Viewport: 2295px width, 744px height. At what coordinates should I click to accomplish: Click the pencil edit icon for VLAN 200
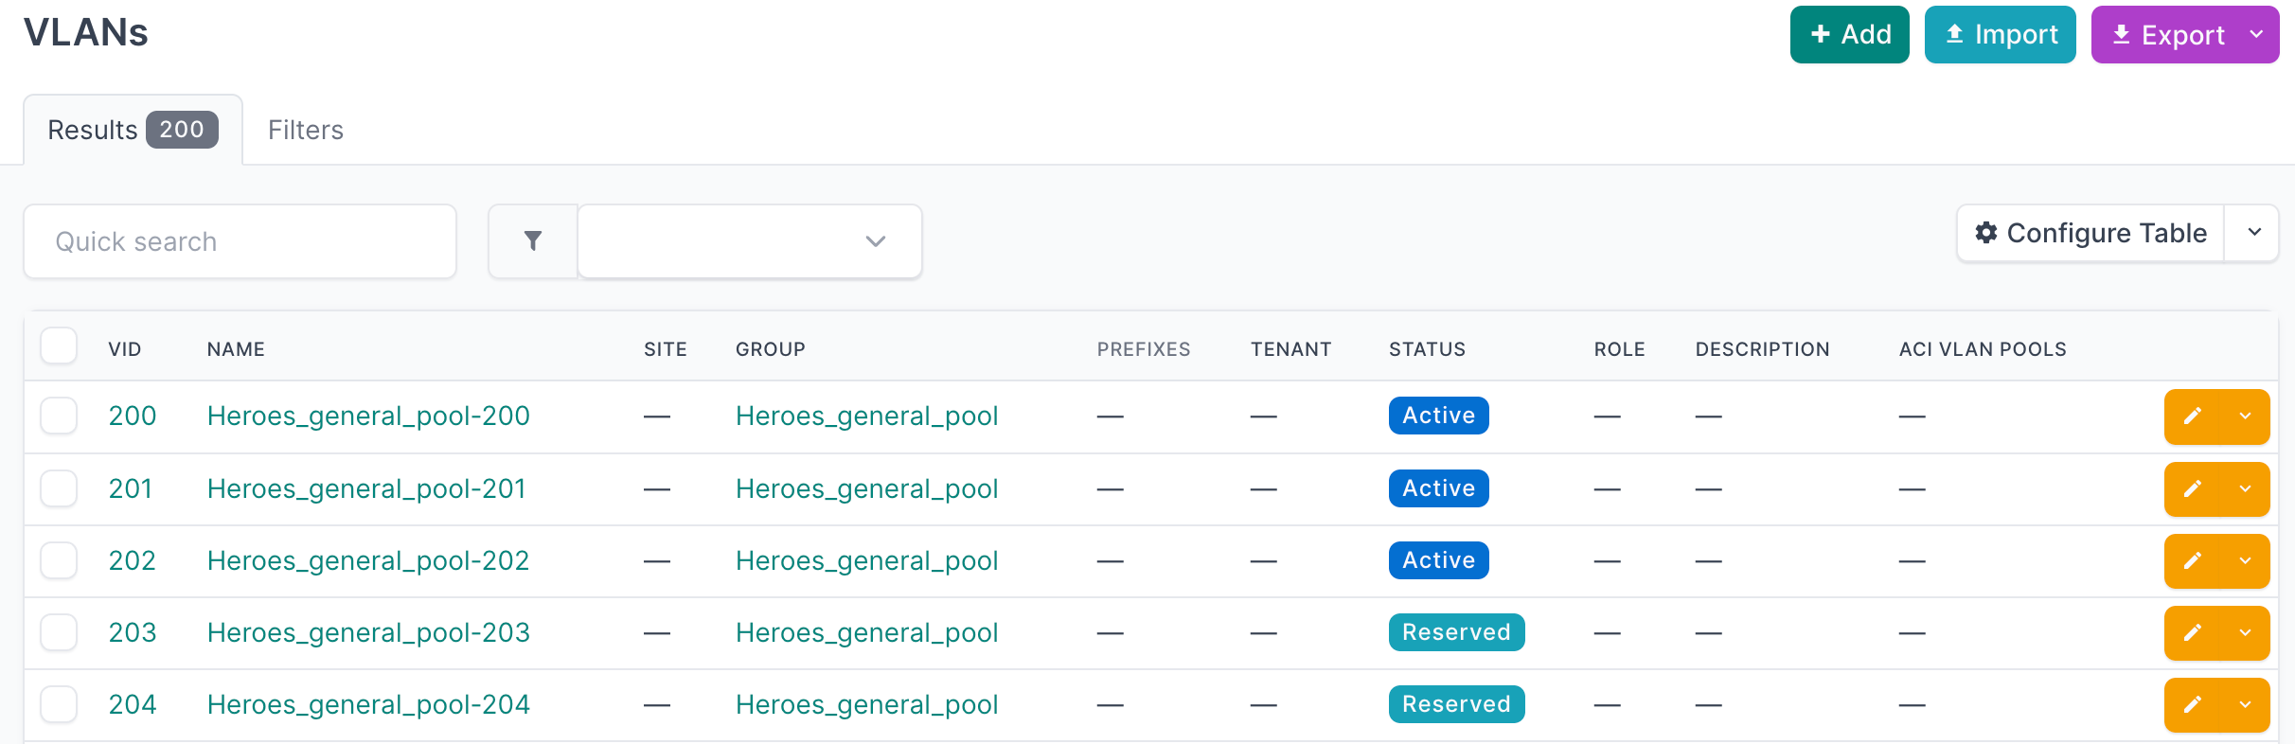point(2193,416)
